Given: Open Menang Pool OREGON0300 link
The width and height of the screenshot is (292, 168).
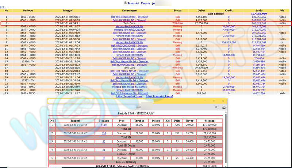Looking at the screenshot, I should click(128, 30).
